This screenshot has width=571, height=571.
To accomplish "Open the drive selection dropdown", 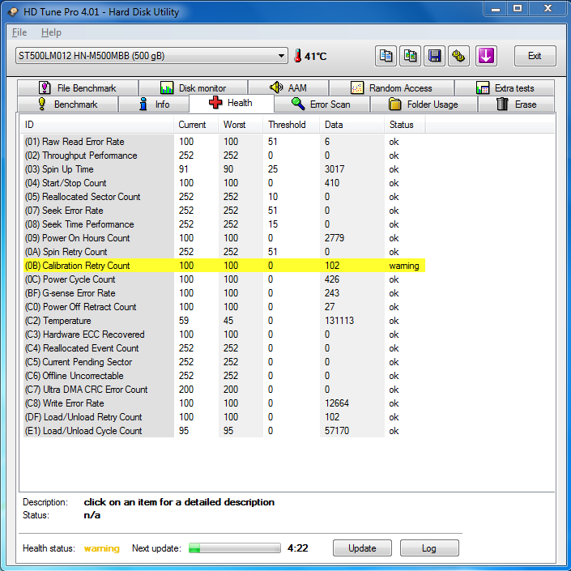I will [x=151, y=56].
